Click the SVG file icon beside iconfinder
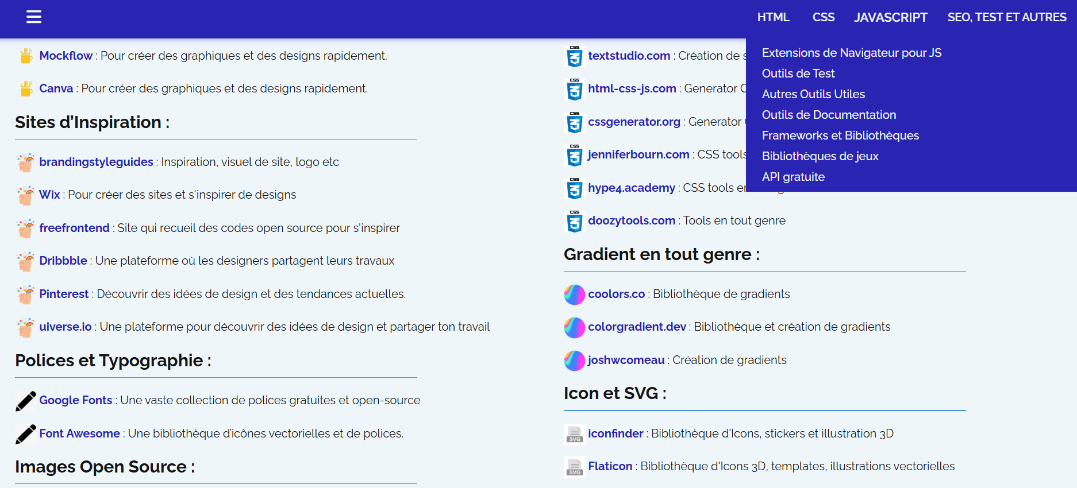Viewport: 1077px width, 488px height. tap(575, 434)
